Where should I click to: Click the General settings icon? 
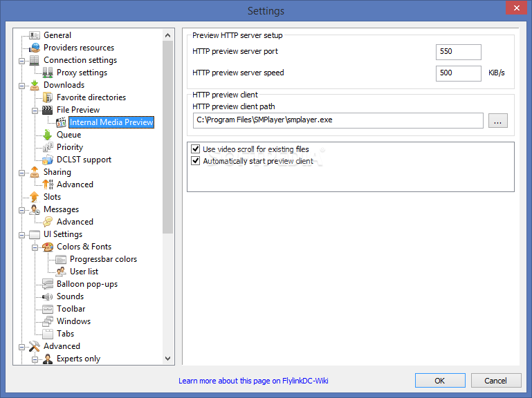tap(35, 35)
